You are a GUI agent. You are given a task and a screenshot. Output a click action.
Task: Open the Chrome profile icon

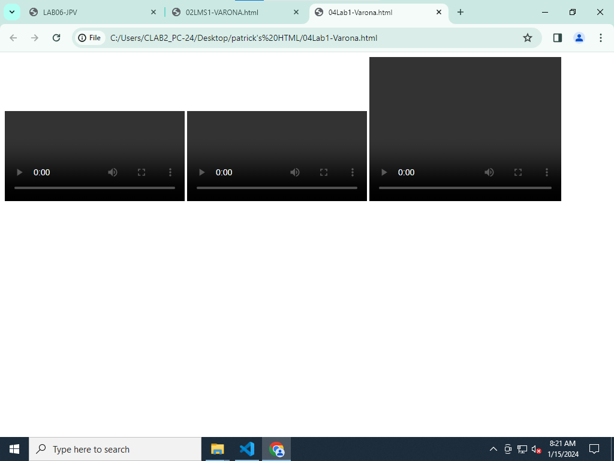579,38
